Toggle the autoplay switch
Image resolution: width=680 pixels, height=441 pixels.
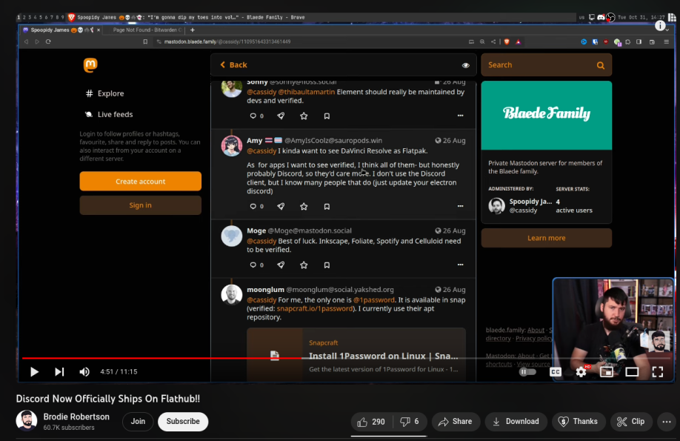pos(527,372)
